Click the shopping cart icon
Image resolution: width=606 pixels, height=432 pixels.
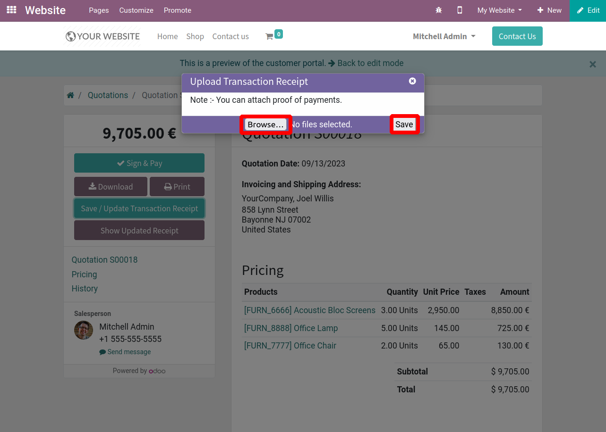click(x=269, y=36)
